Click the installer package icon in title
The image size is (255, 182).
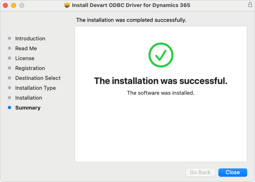67,5
